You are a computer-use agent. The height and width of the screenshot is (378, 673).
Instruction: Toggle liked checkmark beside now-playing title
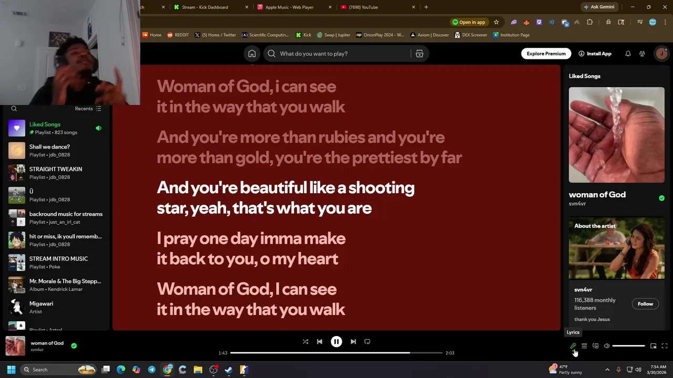click(x=74, y=345)
